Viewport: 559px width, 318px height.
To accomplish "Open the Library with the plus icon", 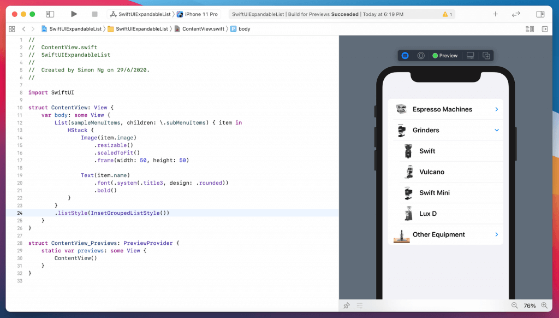I will 495,14.
